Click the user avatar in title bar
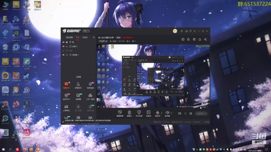The width and height of the screenshot is (271, 152). coord(175,31)
